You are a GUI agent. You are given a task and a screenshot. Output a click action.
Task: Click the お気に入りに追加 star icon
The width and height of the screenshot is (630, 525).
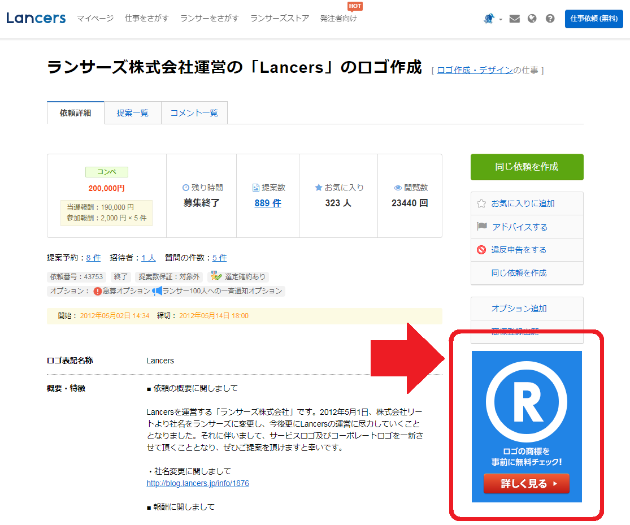(x=481, y=203)
